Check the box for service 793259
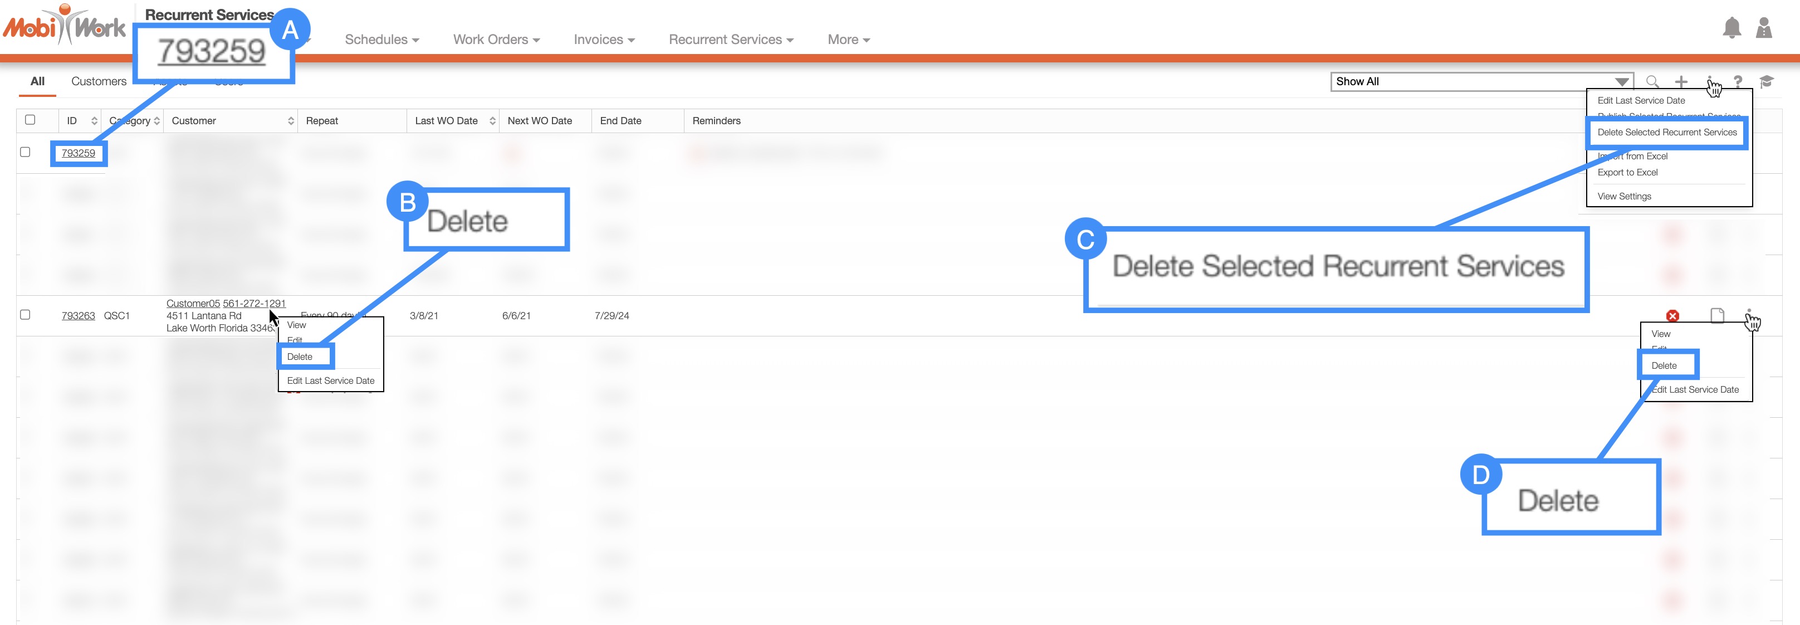Viewport: 1800px width, 625px height. pos(25,152)
